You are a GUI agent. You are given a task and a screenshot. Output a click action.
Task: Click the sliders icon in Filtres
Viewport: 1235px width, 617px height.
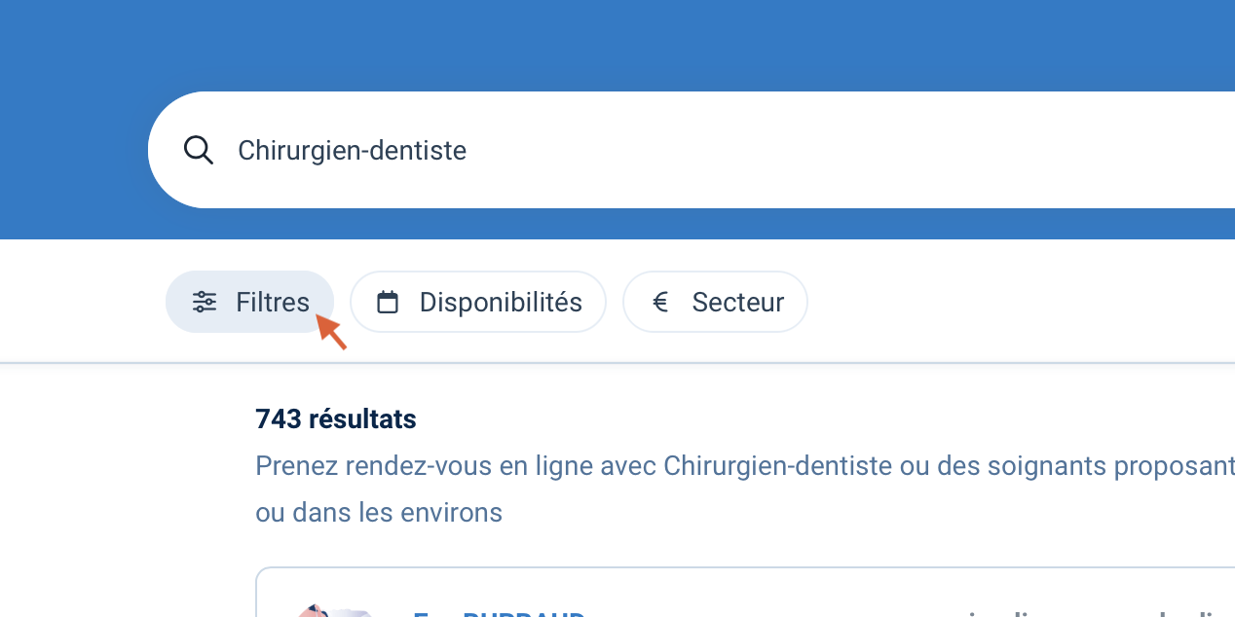click(x=205, y=302)
